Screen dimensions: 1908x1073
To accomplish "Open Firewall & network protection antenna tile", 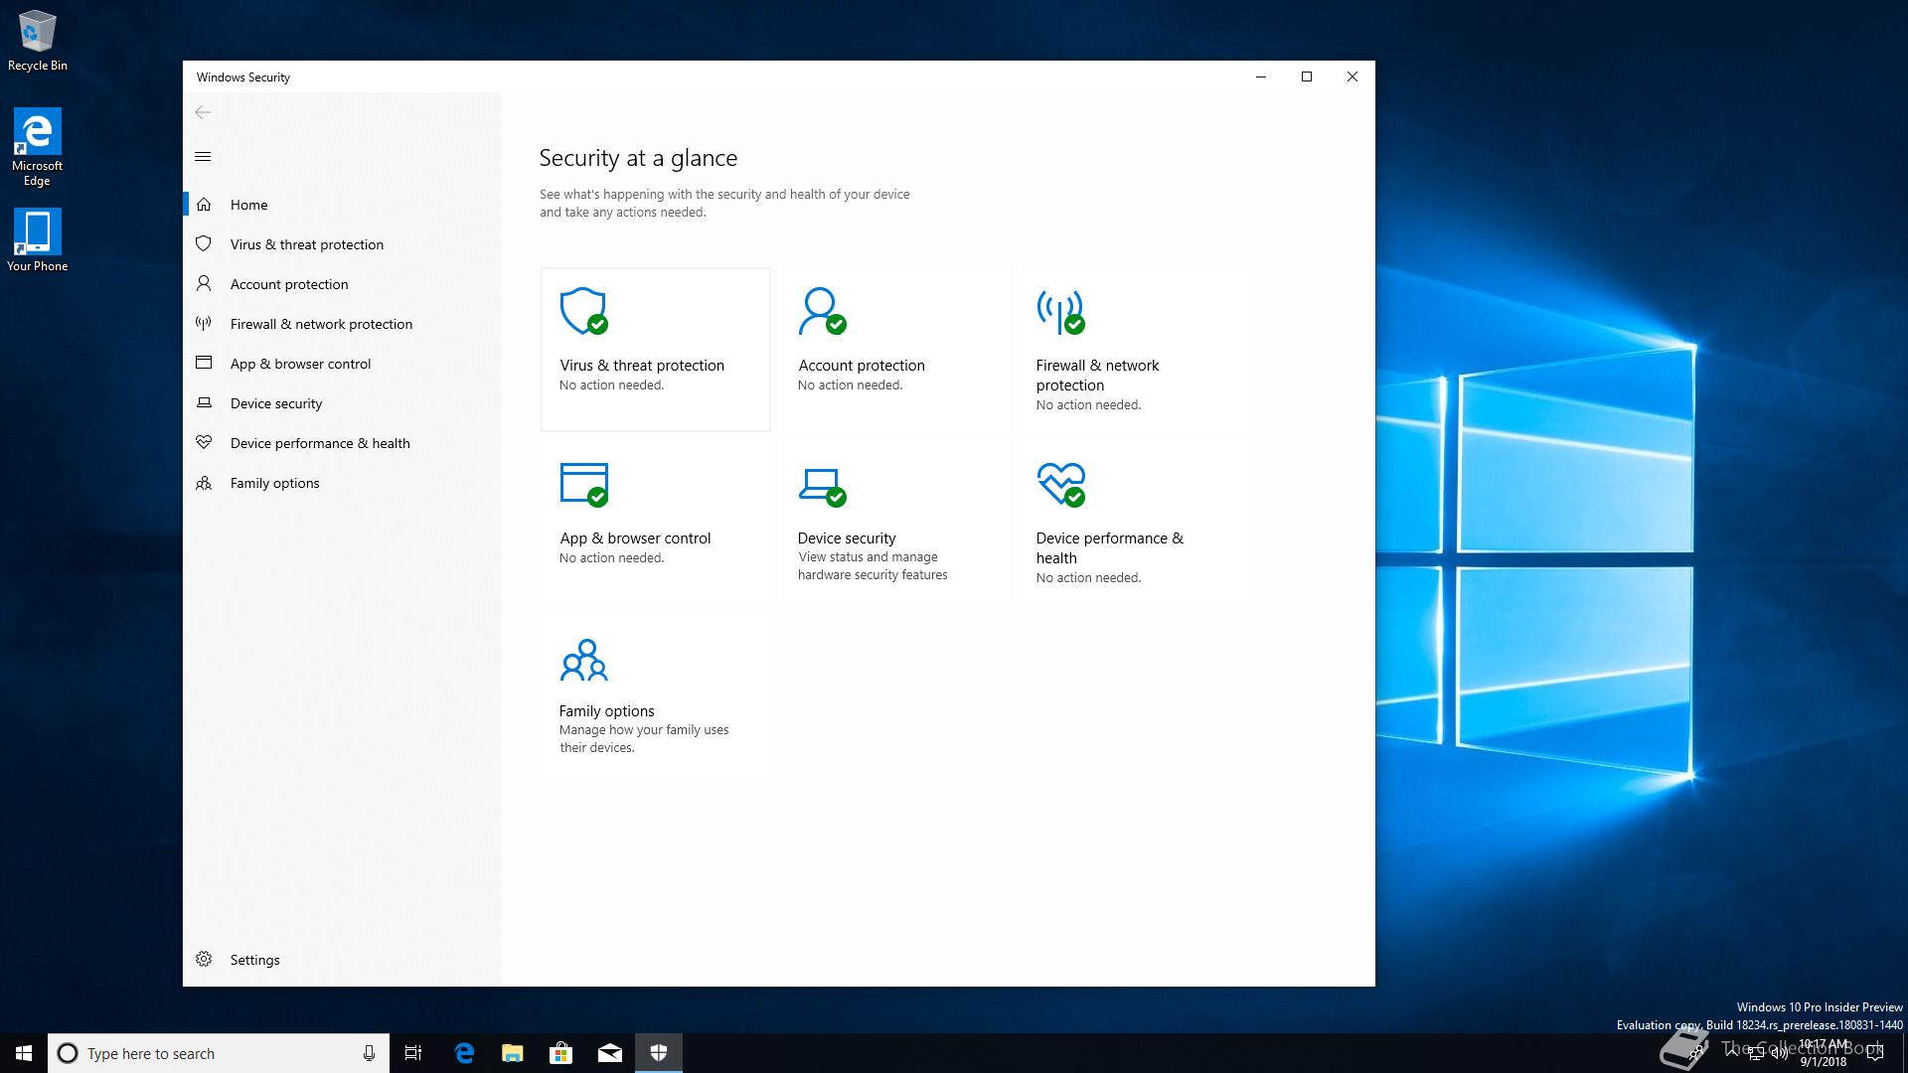I will click(x=1131, y=349).
